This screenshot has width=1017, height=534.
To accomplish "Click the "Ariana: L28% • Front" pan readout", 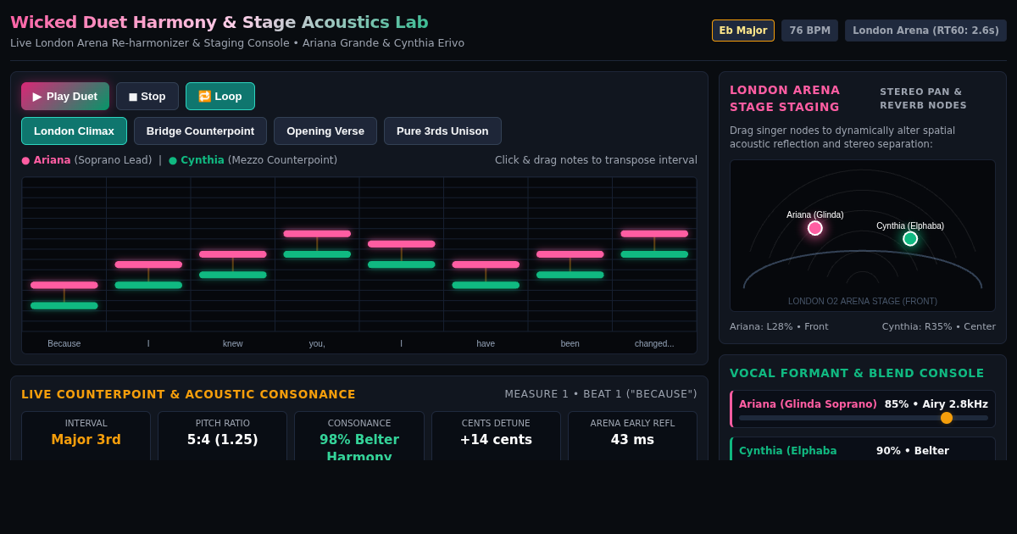I will [779, 326].
